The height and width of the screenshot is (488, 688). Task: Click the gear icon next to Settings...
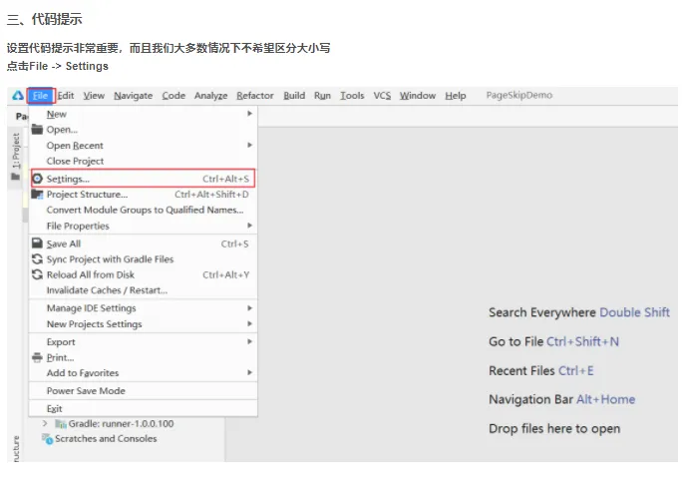(38, 179)
